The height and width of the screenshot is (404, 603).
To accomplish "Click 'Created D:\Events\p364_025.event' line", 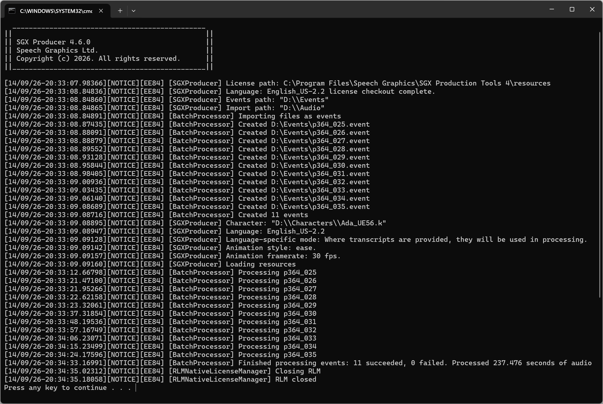I will coord(187,124).
